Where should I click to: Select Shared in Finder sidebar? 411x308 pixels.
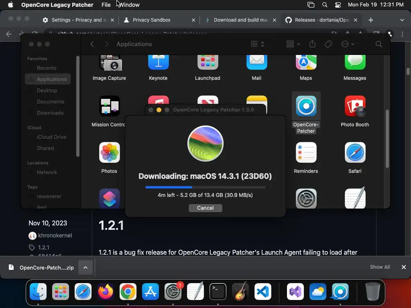(45, 148)
